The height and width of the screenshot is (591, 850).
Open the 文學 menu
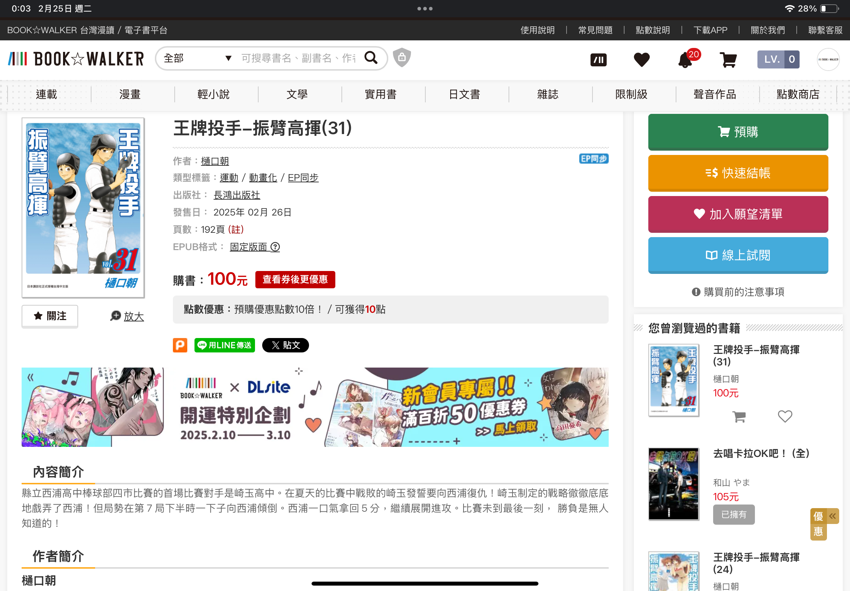click(x=297, y=94)
